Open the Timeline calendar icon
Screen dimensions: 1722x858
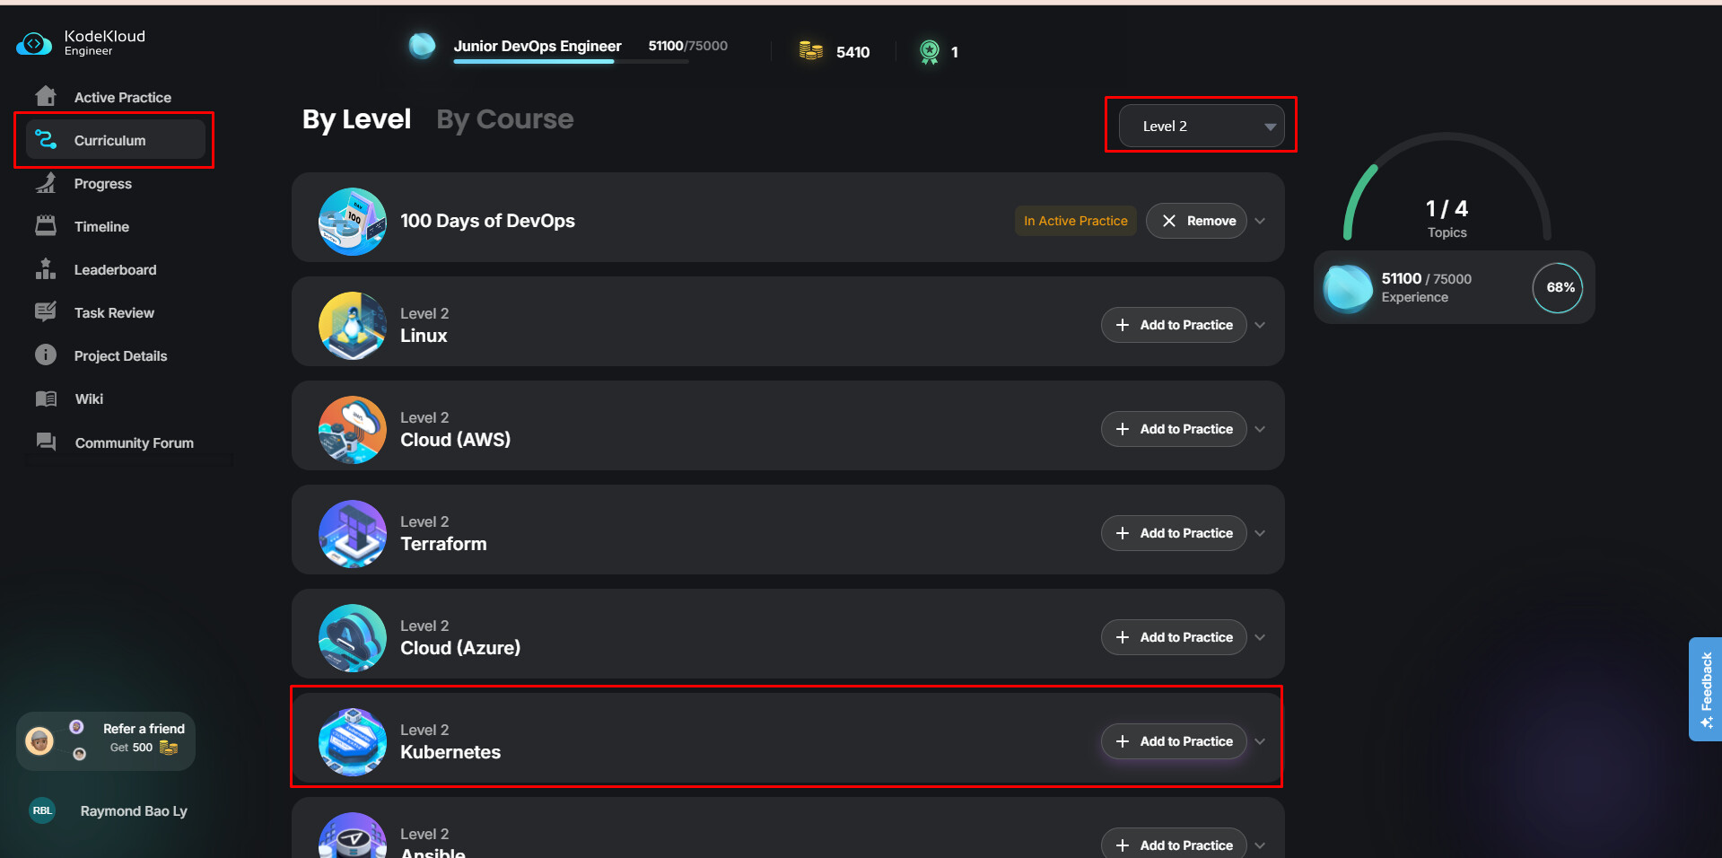point(46,226)
